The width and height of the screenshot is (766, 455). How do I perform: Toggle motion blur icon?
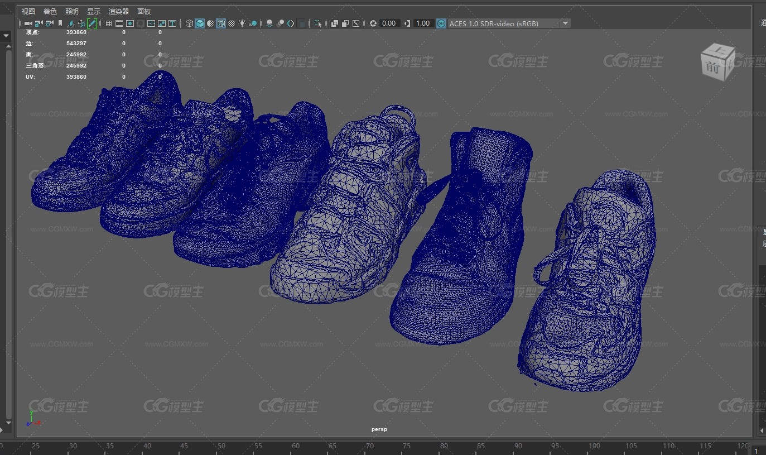280,23
